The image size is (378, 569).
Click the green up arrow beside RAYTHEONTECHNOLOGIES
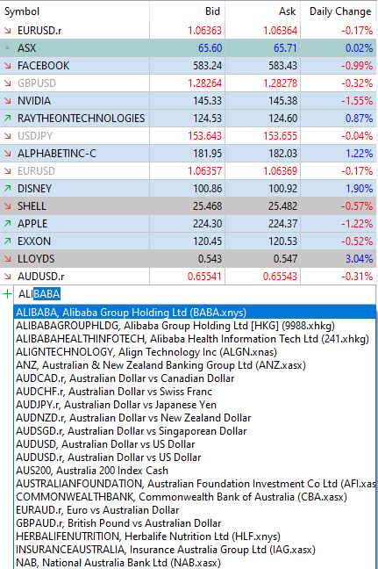point(8,119)
